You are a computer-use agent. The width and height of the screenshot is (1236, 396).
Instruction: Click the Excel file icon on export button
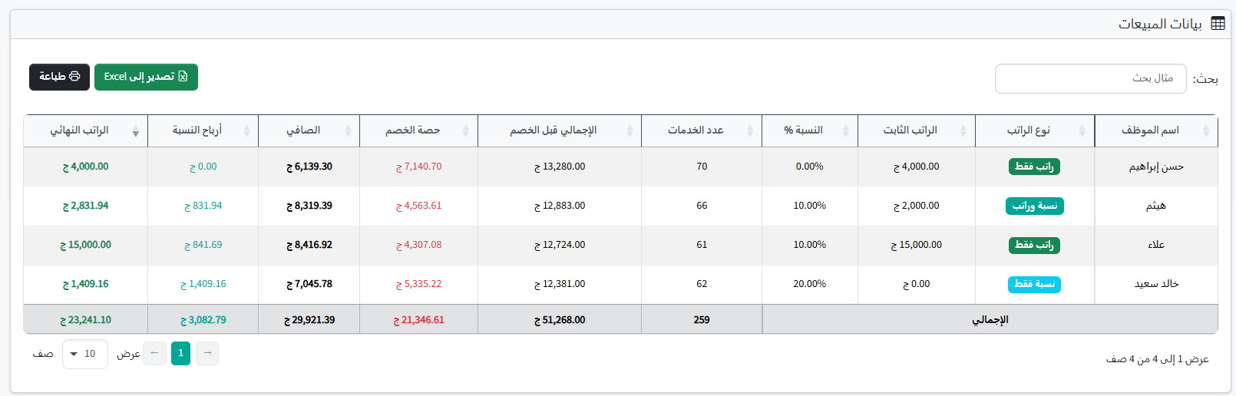[x=183, y=77]
